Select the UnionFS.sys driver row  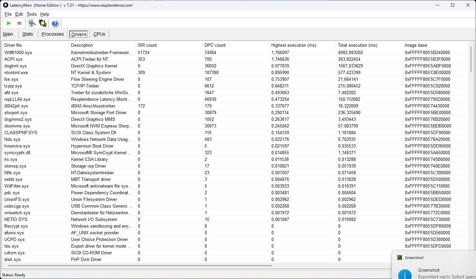(x=235, y=199)
